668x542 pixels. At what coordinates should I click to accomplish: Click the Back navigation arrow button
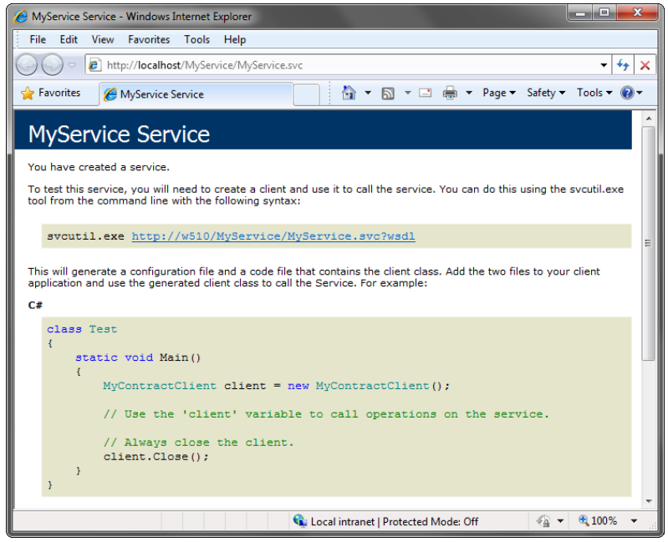pos(27,64)
